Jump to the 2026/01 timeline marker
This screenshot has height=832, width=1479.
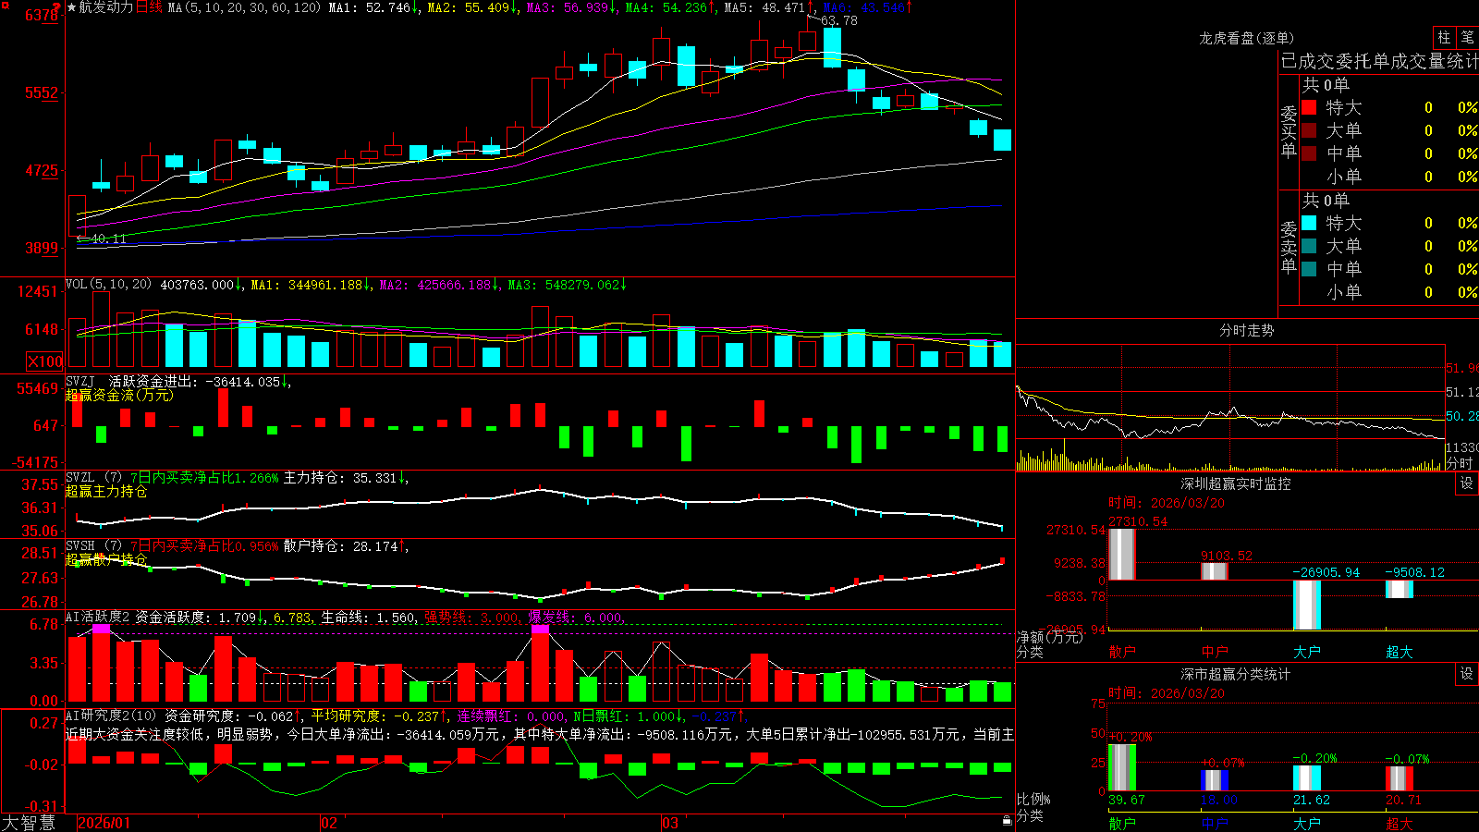click(104, 823)
